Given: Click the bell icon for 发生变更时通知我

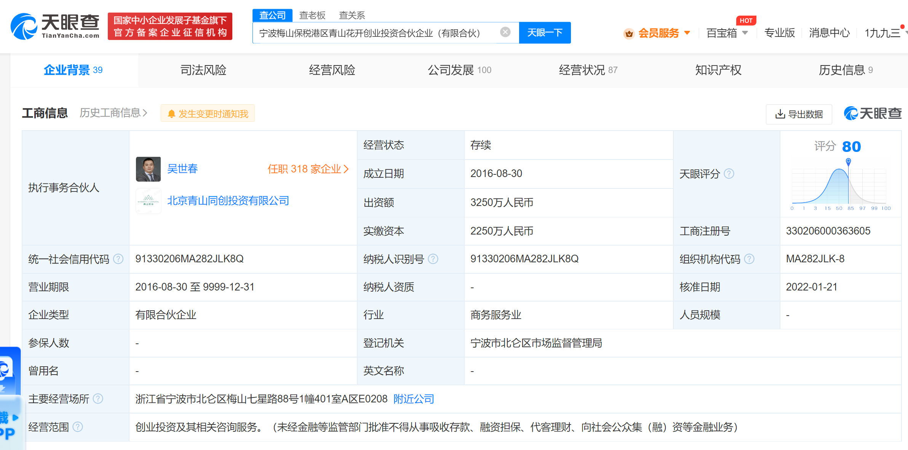Looking at the screenshot, I should click(x=172, y=113).
